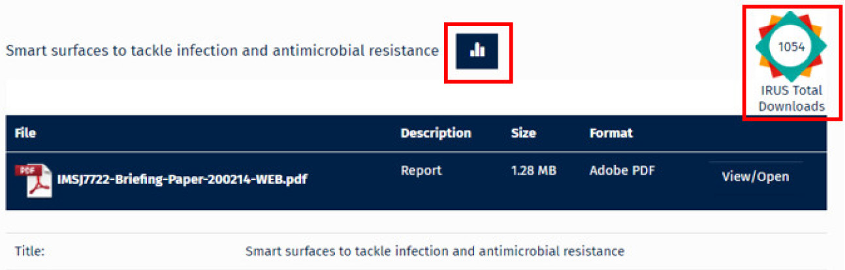Open the IMSJ7722-Briefing-Paper-200214-WEB.pdf file link

click(182, 179)
